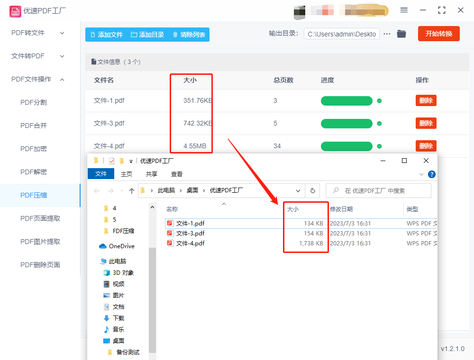
Task: Click the three-dots browse output directory button
Action: coord(387,34)
